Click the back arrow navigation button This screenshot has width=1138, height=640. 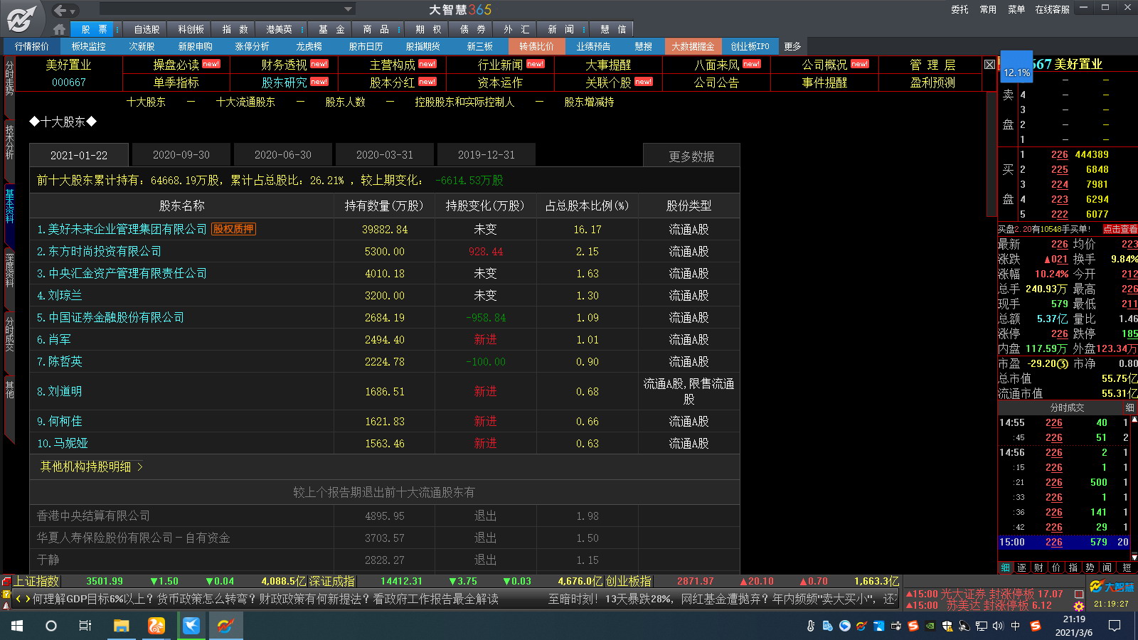[60, 10]
